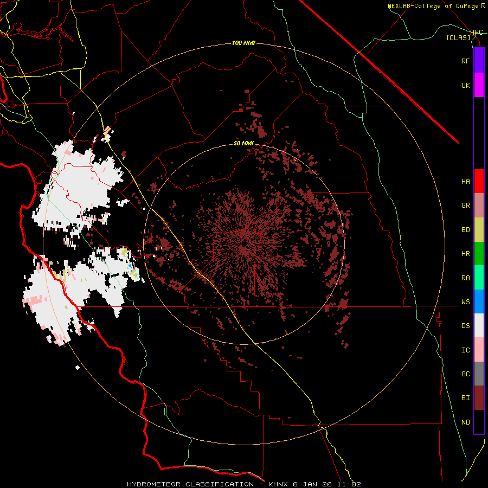This screenshot has height=488, width=488.
Task: Click the HR legend label
Action: tap(466, 254)
